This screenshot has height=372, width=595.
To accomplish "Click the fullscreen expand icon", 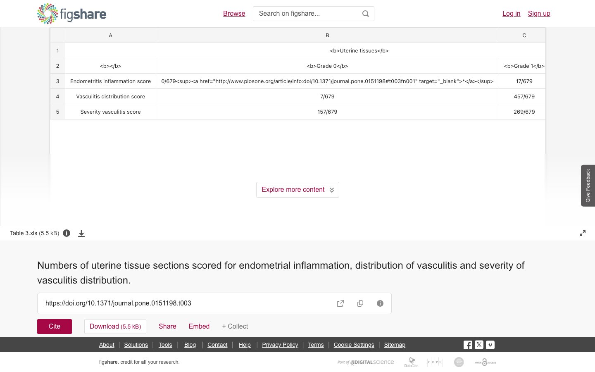I will [x=583, y=233].
